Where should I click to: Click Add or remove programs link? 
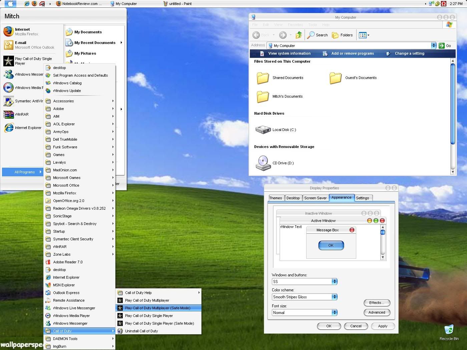tap(348, 53)
